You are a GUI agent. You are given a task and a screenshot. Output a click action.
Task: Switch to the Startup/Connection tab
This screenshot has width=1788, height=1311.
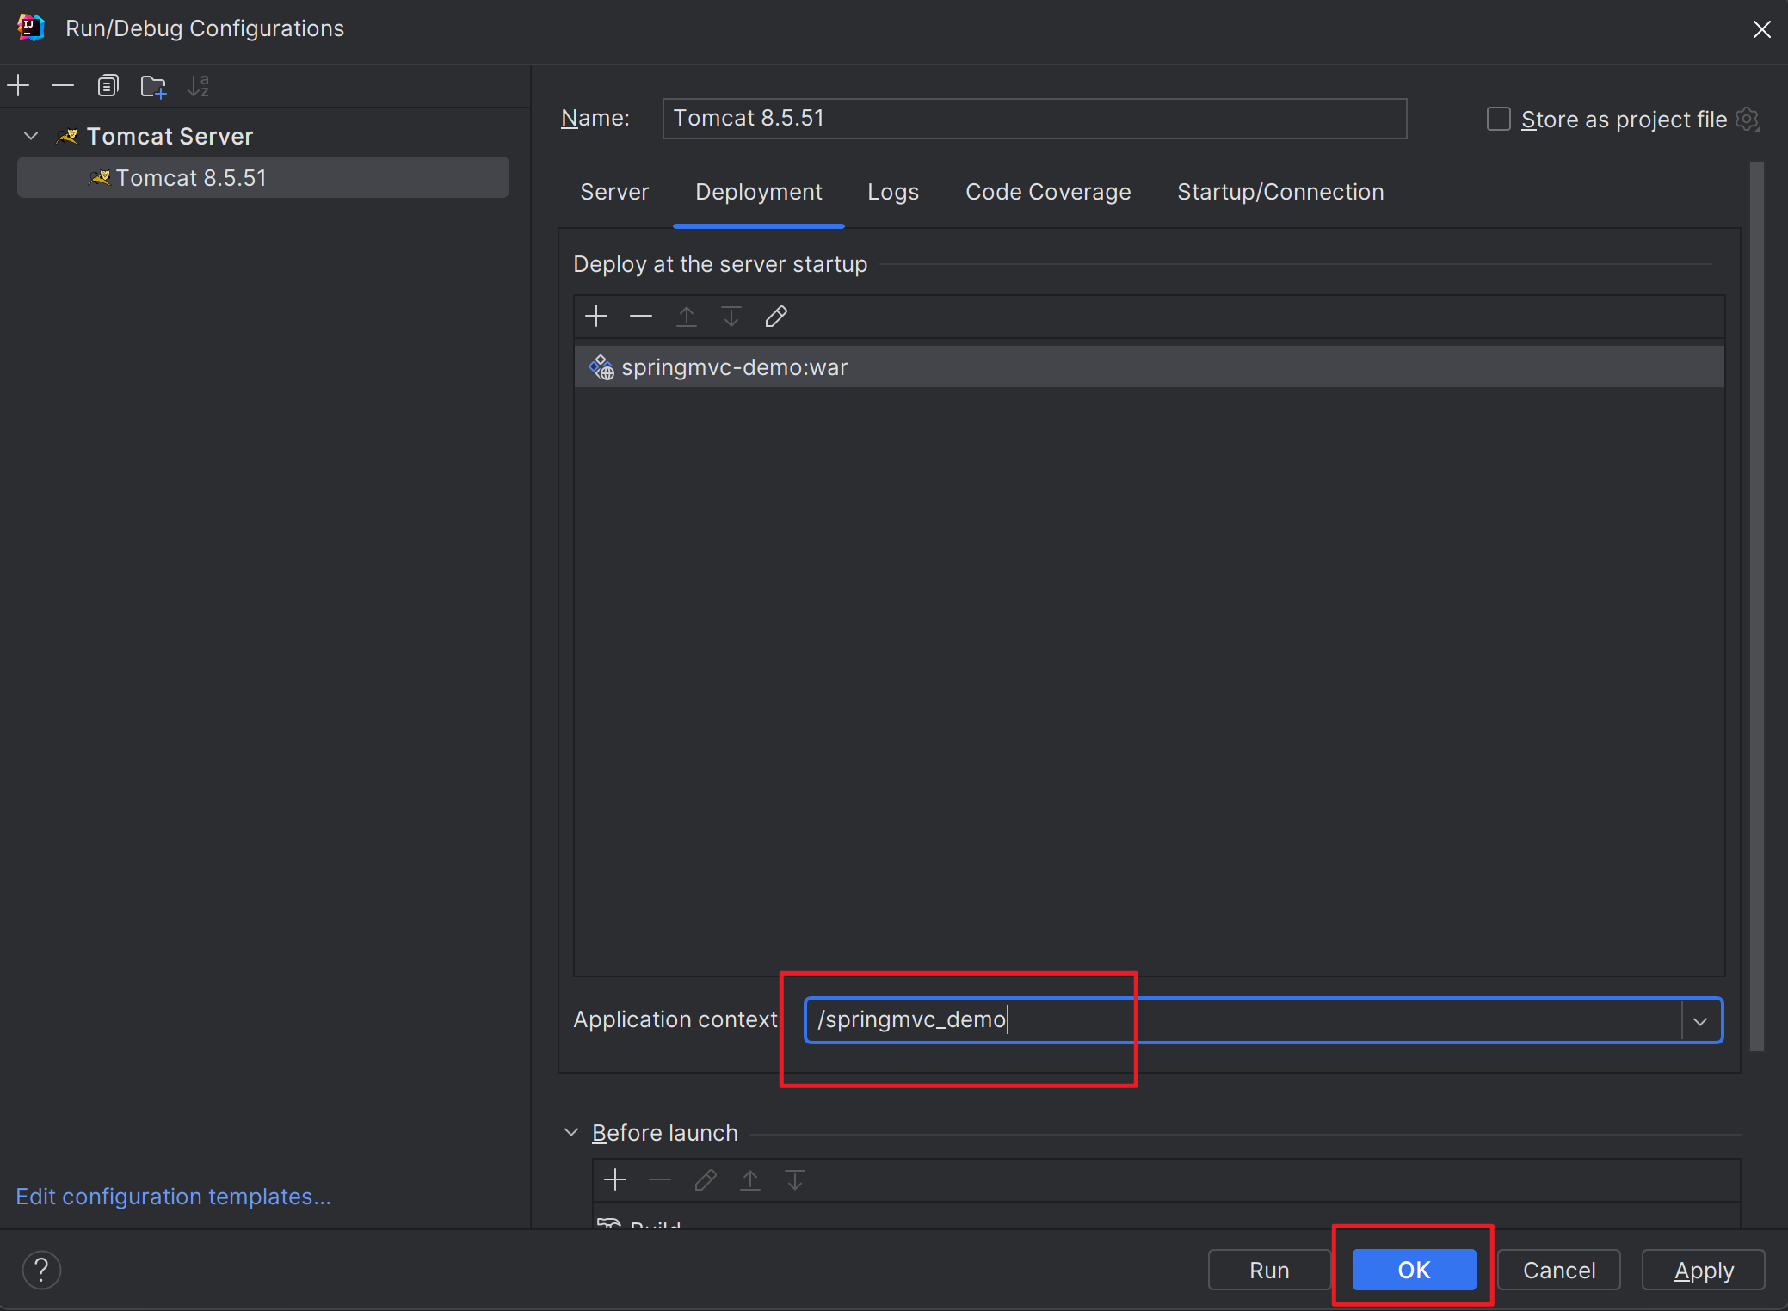pyautogui.click(x=1280, y=192)
